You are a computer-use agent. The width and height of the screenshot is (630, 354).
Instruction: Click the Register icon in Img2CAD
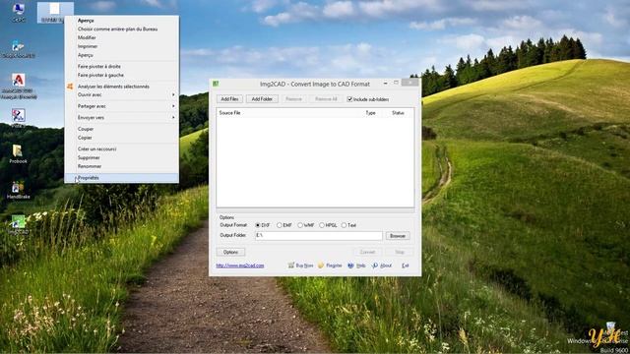click(321, 265)
